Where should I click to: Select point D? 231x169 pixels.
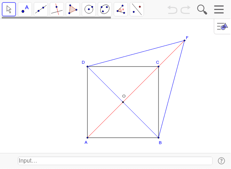pyautogui.click(x=87, y=67)
